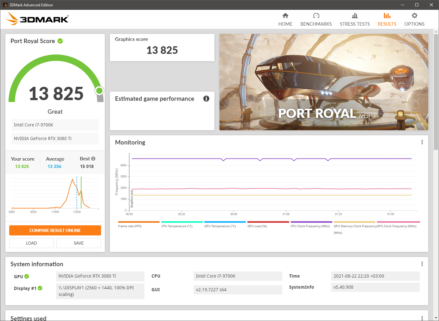This screenshot has height=321, width=439.
Task: Switch to the BENCHMARKS tab label
Action: (316, 24)
